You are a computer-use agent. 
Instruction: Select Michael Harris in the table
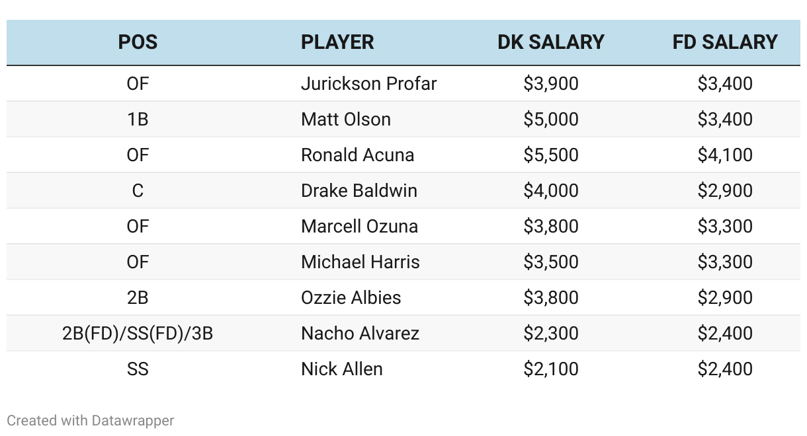pyautogui.click(x=361, y=262)
